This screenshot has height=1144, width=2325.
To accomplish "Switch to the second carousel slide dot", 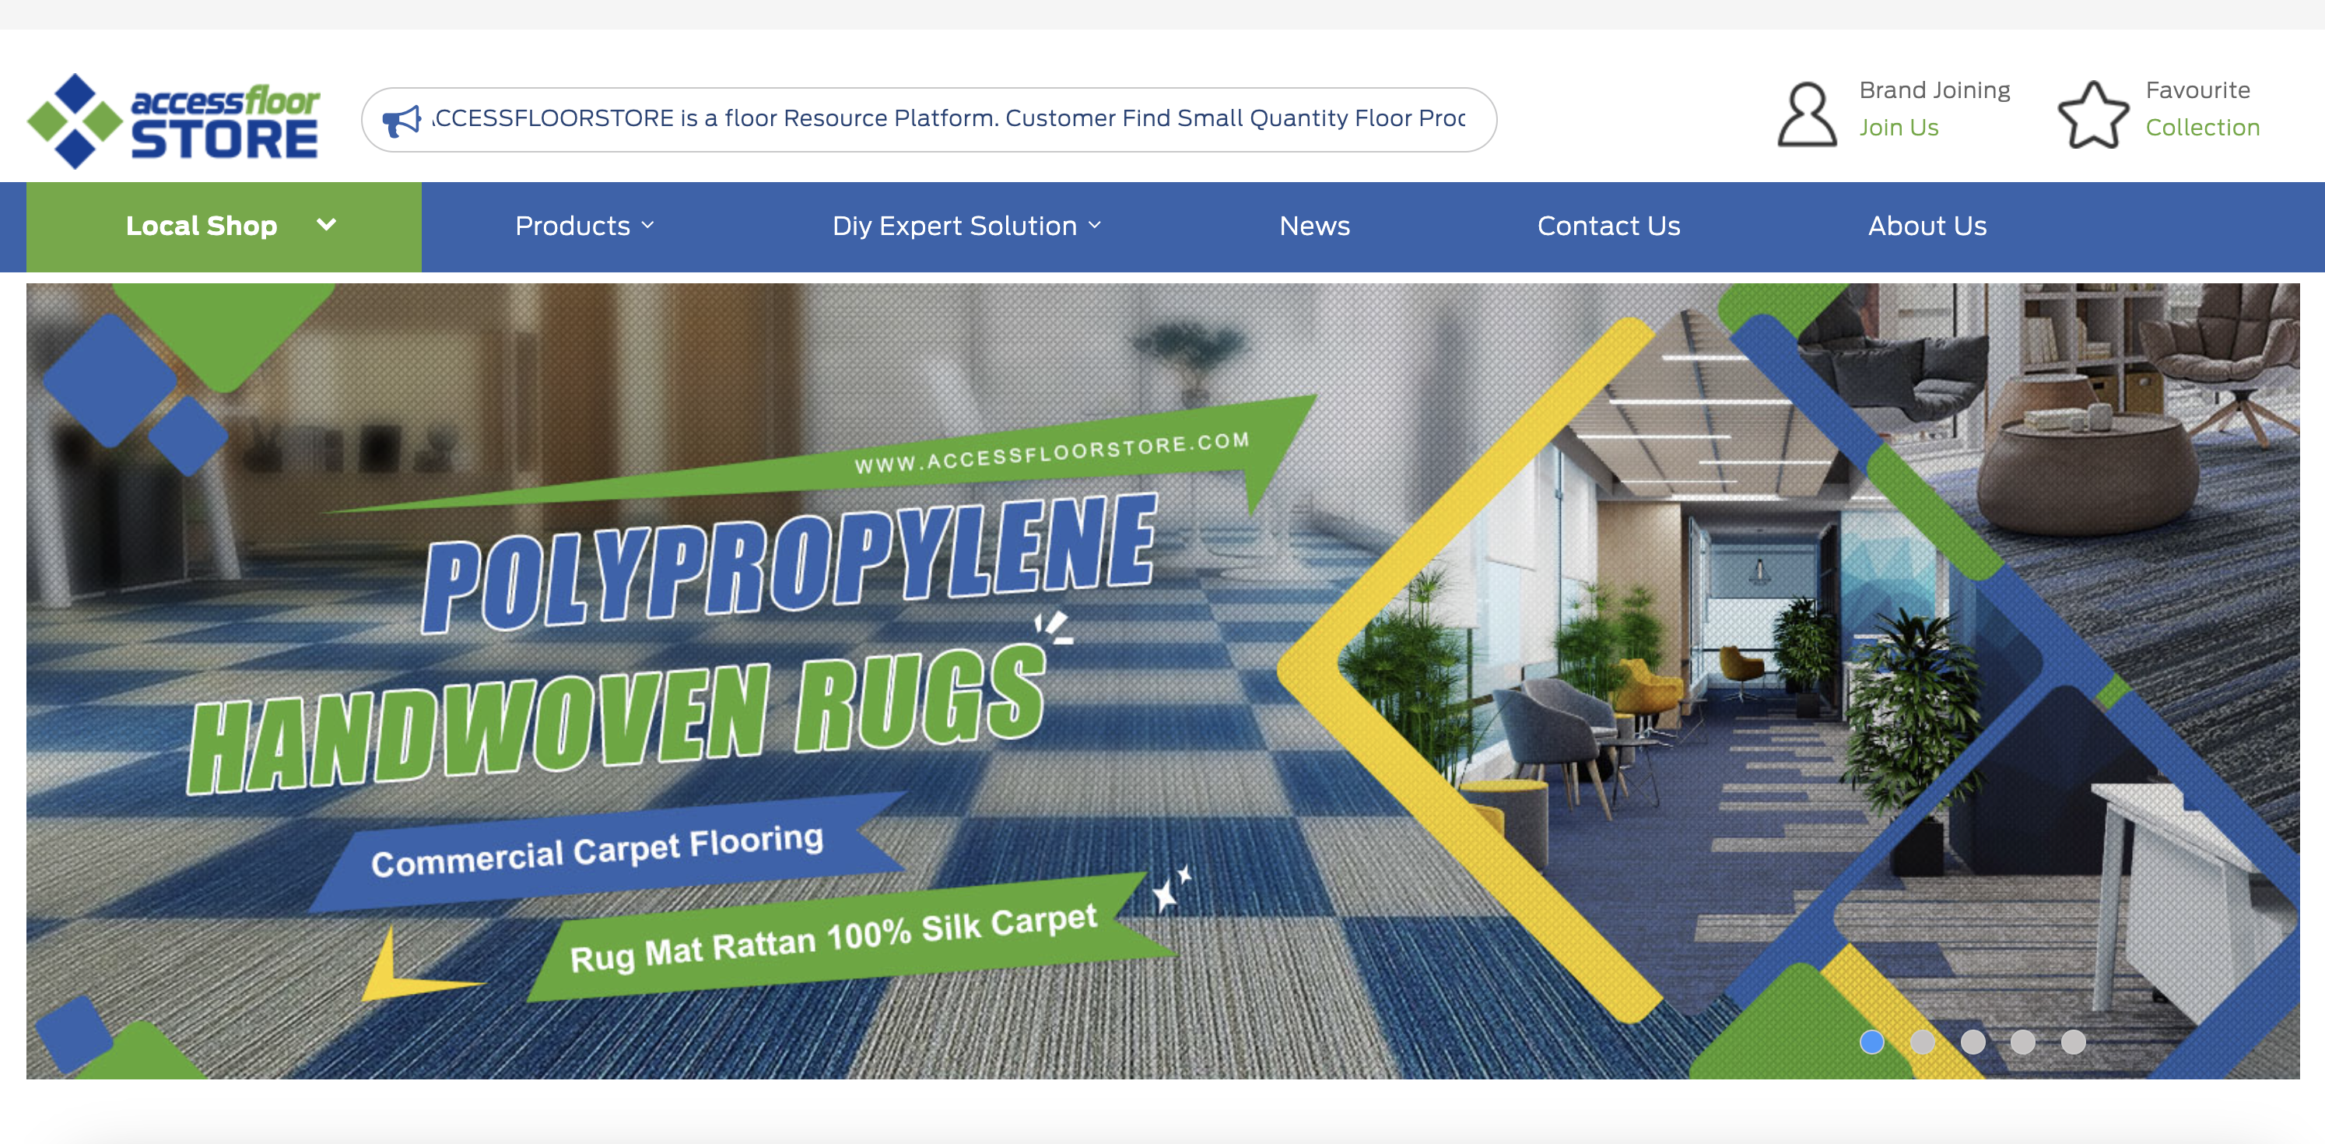I will tap(1923, 1042).
